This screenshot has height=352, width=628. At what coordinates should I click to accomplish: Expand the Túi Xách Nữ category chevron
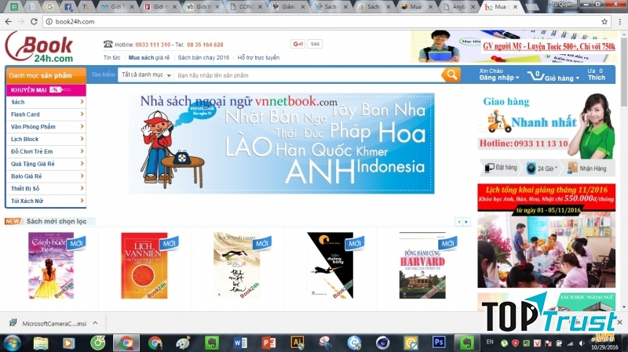[82, 201]
